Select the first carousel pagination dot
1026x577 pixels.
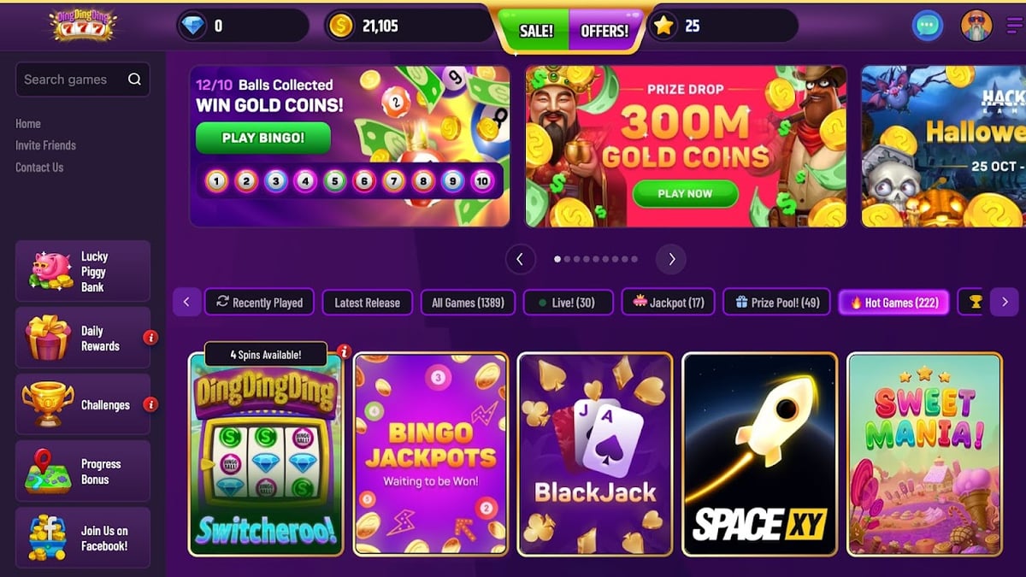point(557,259)
